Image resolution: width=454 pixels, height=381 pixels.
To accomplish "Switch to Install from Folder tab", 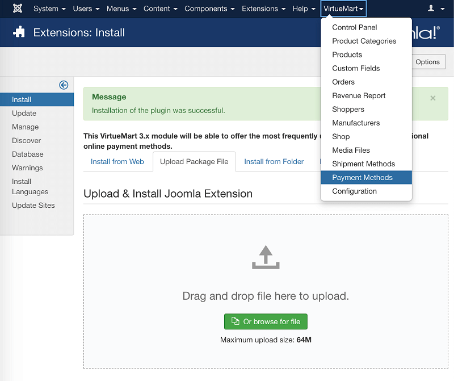I will pos(274,161).
